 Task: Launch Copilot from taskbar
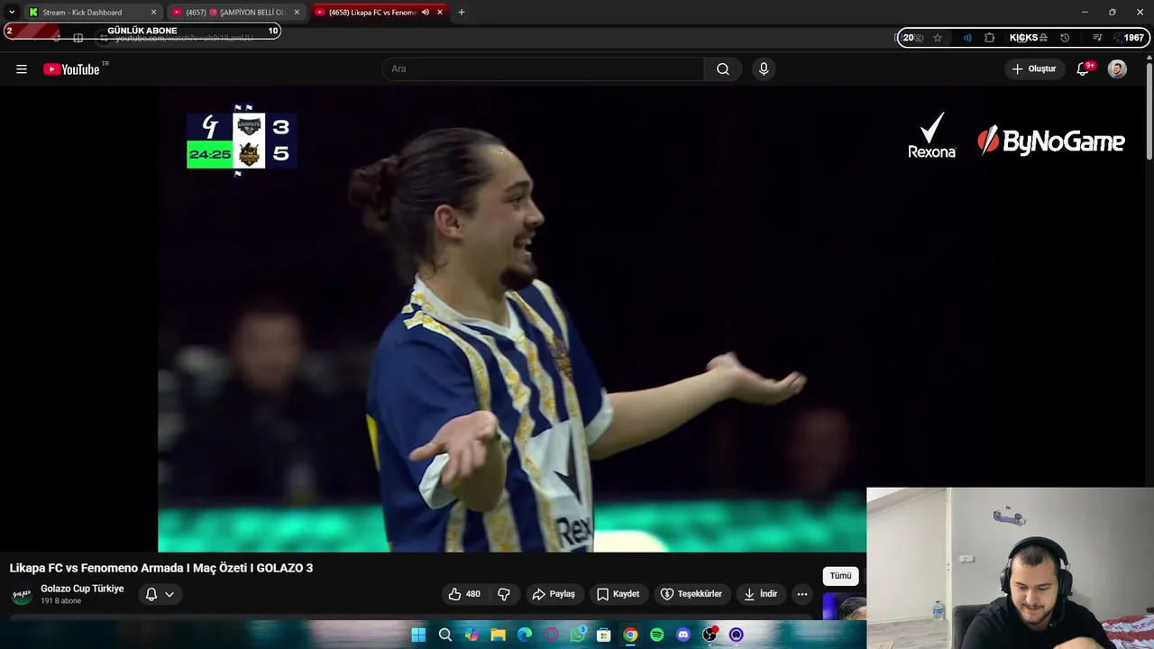pos(472,635)
